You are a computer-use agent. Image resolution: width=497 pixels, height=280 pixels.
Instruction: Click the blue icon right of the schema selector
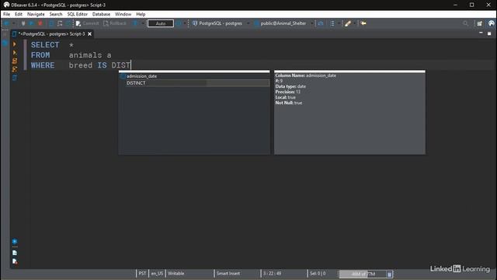(321, 23)
